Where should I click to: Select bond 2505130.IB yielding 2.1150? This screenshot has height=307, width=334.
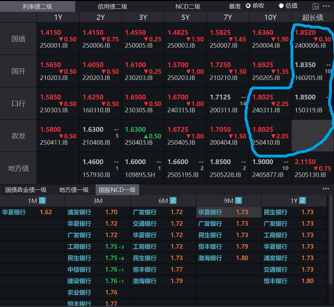[x=312, y=168]
